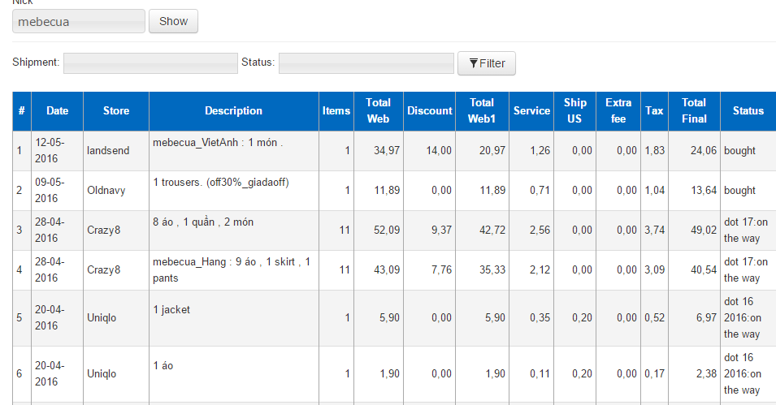Viewport: 776px width, 405px height.
Task: Click the Ship US column header
Action: (x=575, y=111)
